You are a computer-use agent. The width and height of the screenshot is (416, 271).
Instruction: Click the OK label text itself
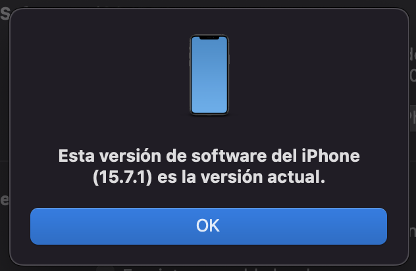point(208,226)
